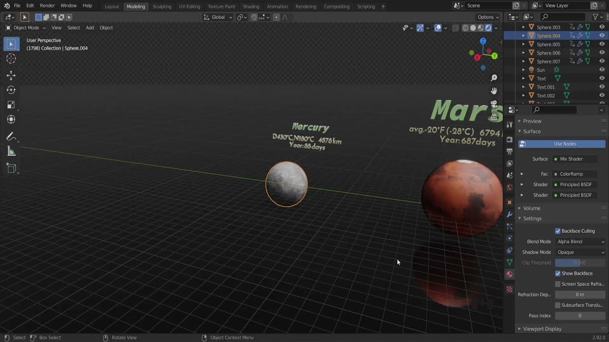Hide Sphere.005 in the outliner

pos(601,44)
